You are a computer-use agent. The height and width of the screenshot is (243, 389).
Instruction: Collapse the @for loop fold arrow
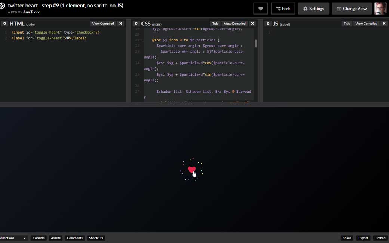pos(141,40)
